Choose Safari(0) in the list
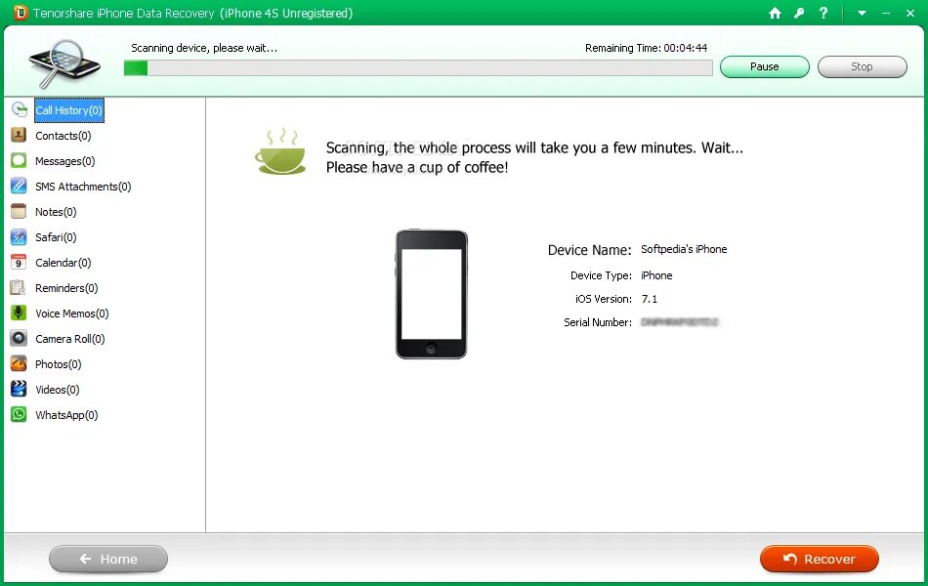The height and width of the screenshot is (586, 928). (x=56, y=237)
